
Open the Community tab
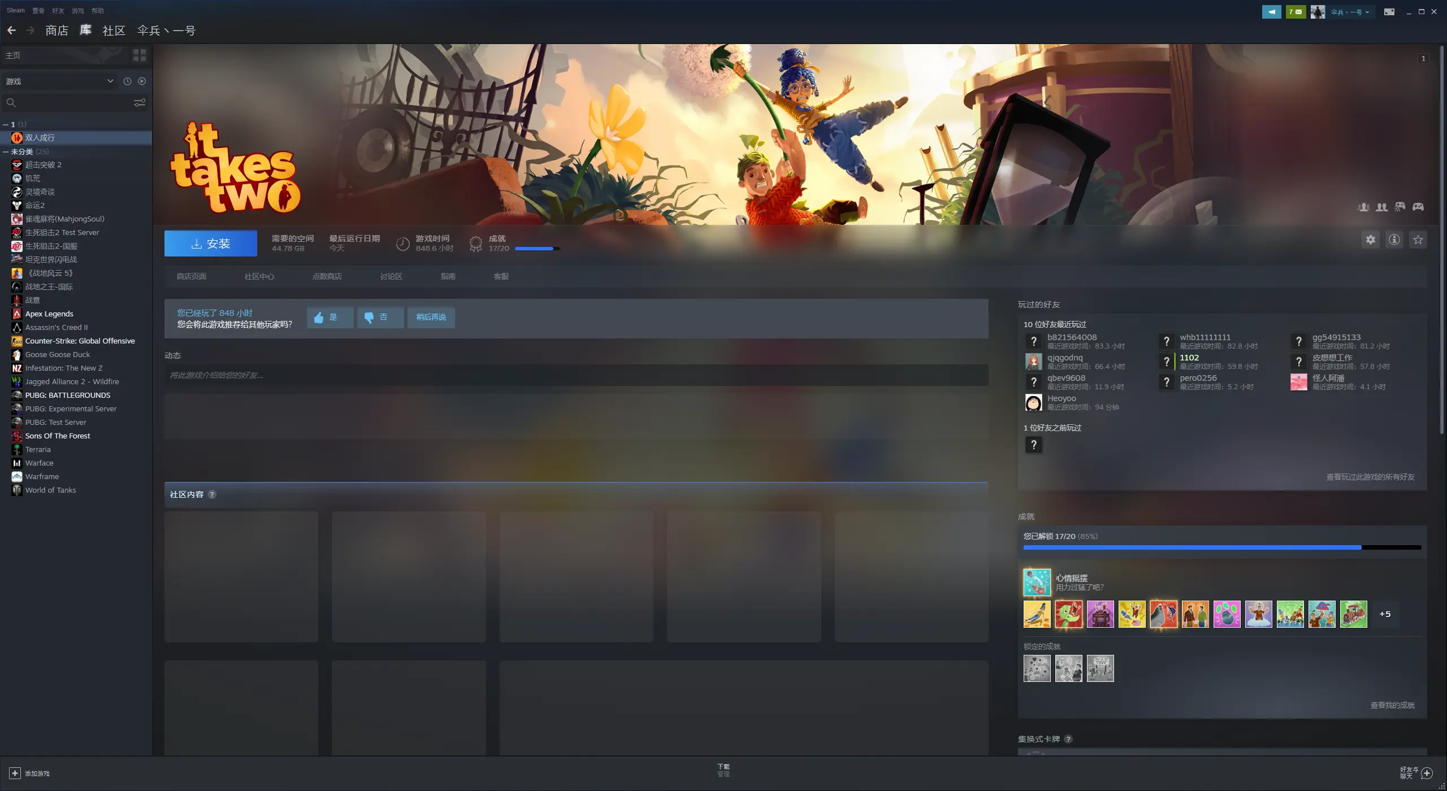tap(114, 31)
